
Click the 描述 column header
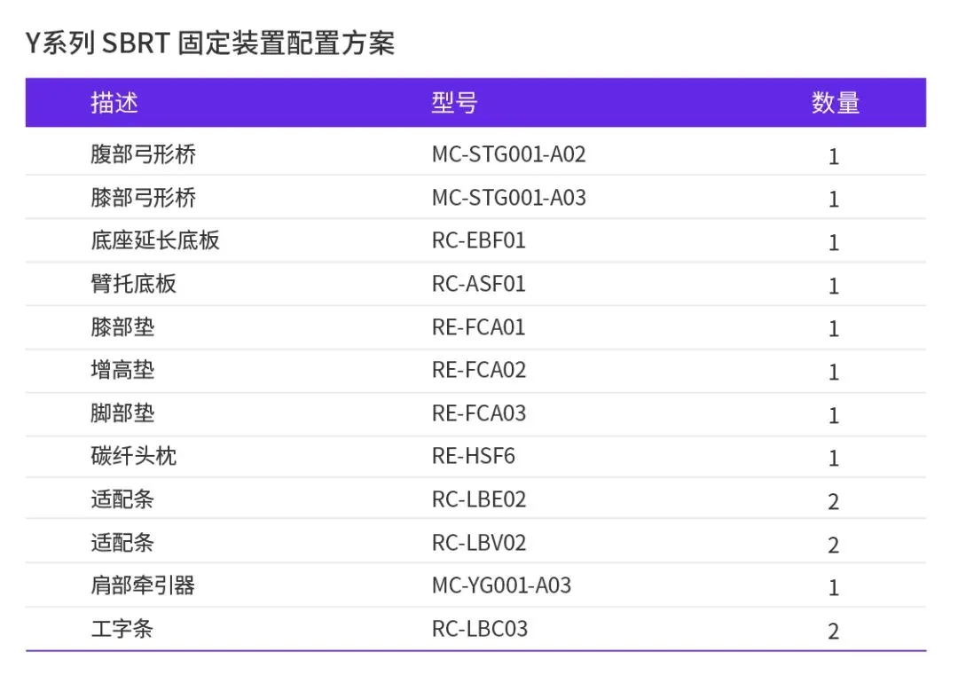[x=114, y=103]
